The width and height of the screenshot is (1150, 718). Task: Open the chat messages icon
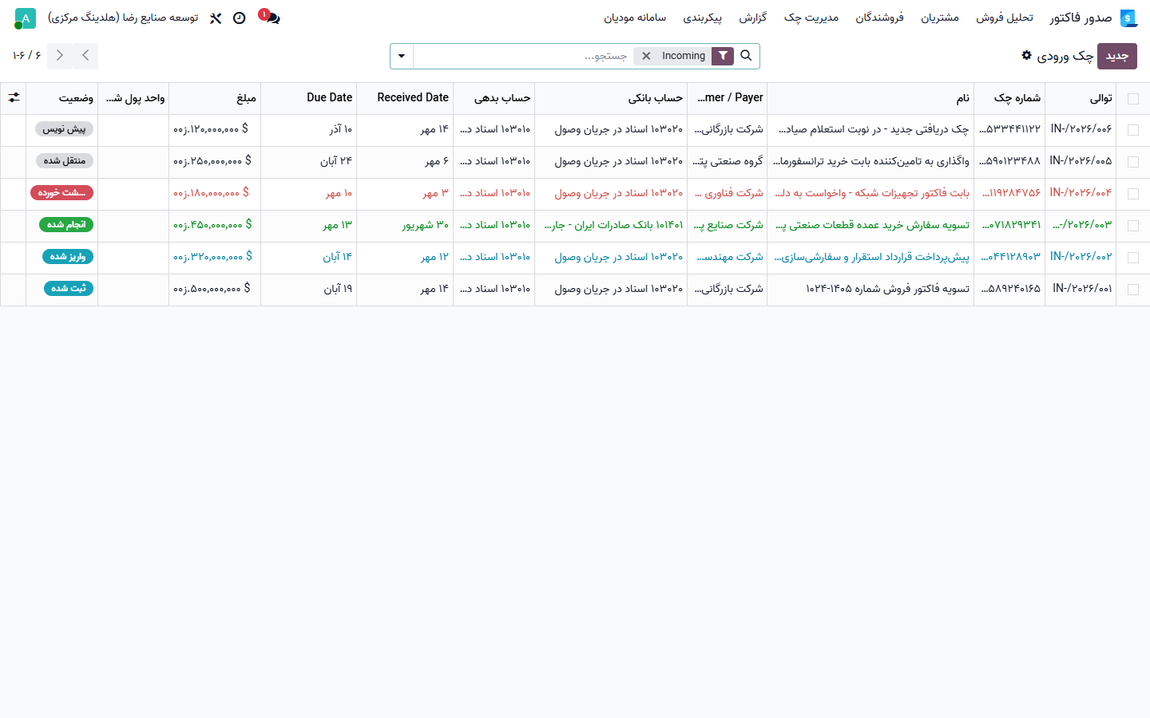tap(273, 18)
